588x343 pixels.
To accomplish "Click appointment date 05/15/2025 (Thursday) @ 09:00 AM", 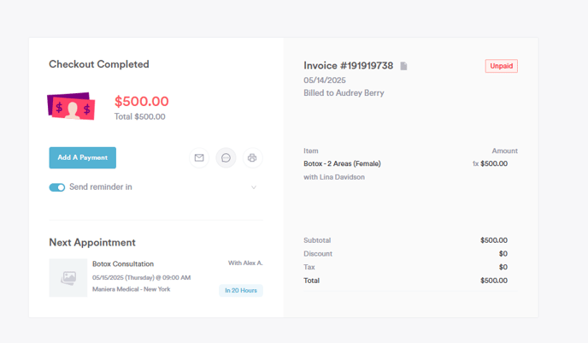I will click(141, 278).
